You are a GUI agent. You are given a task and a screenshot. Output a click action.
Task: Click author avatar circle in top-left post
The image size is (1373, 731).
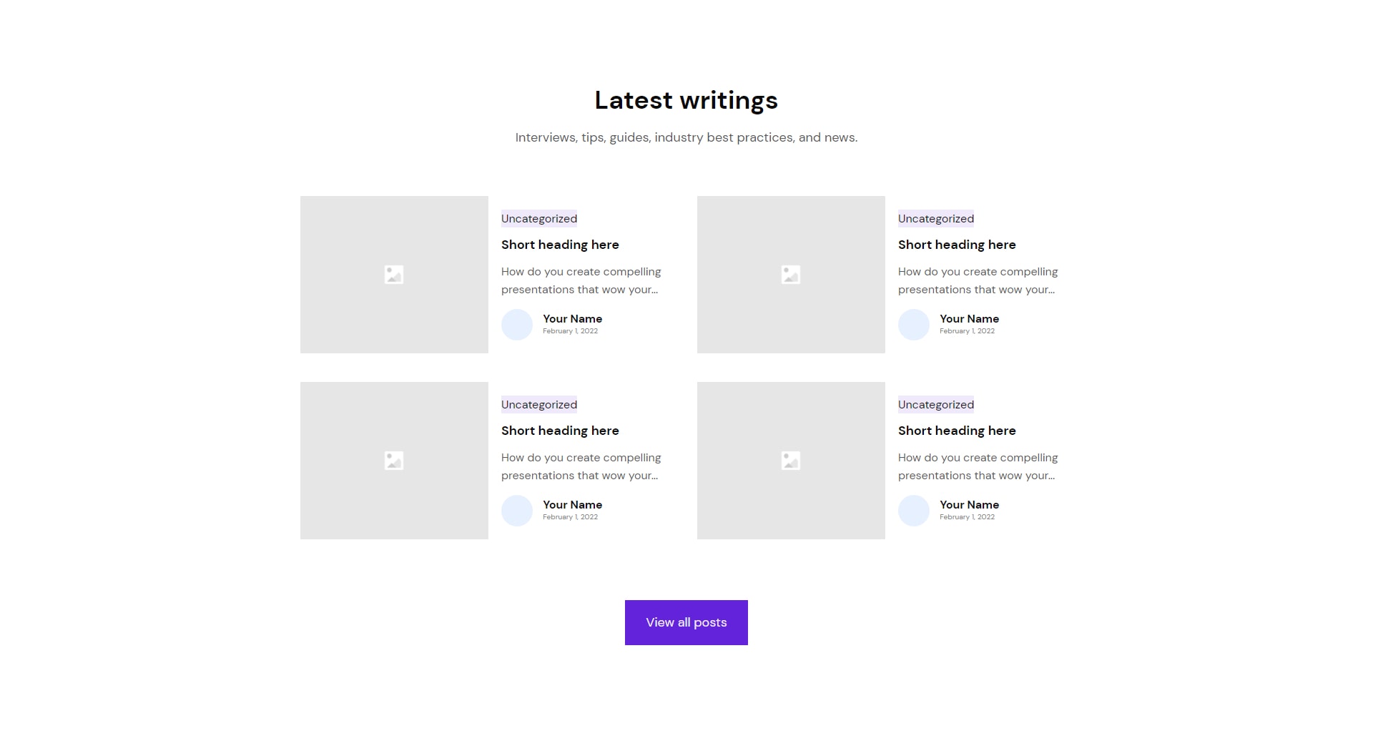point(517,325)
